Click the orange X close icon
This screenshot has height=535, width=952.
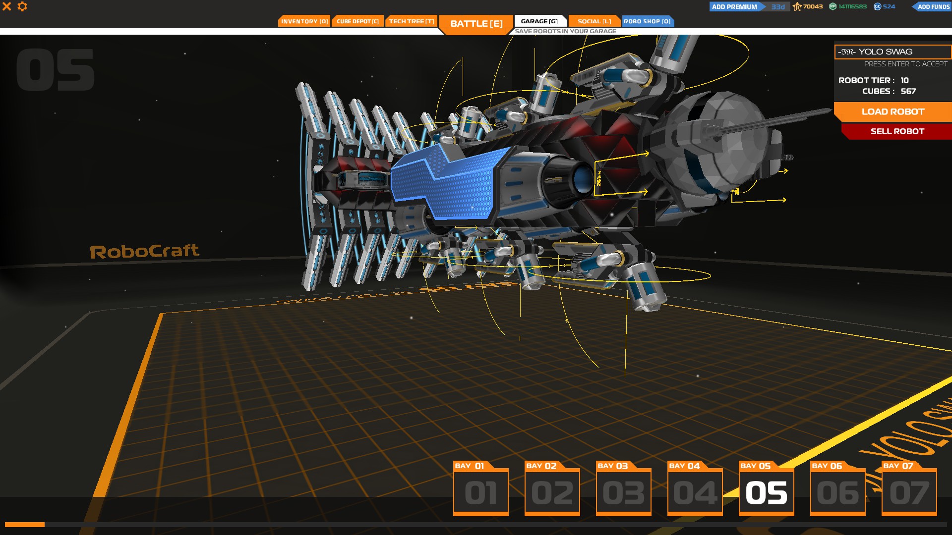tap(7, 6)
